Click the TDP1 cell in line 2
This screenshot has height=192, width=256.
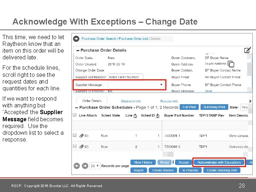[x=203, y=146]
